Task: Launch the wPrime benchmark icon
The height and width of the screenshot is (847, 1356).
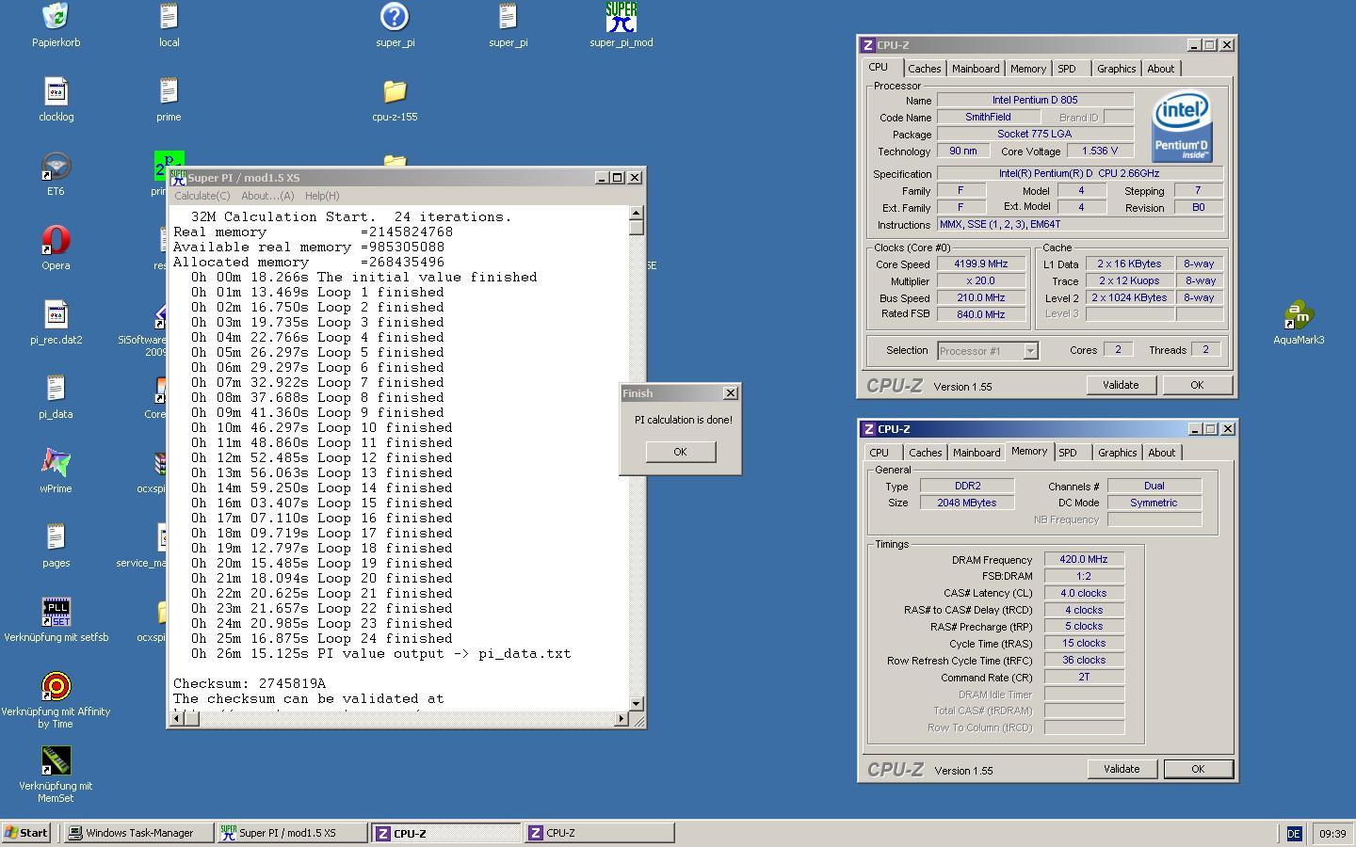Action: click(56, 463)
